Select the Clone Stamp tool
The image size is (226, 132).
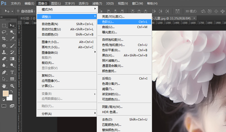point(4,52)
